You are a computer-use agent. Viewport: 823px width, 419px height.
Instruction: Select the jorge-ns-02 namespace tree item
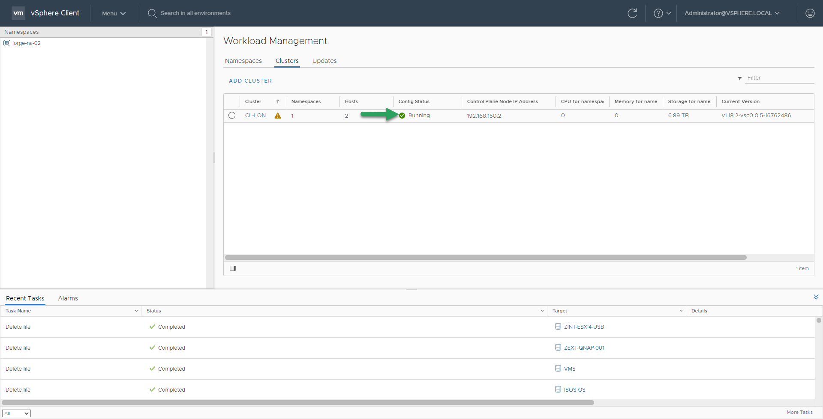(27, 43)
